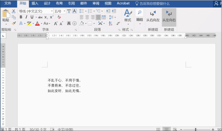The height and width of the screenshot is (131, 222).
Task: Click the page count in status bar
Action: tap(13, 129)
